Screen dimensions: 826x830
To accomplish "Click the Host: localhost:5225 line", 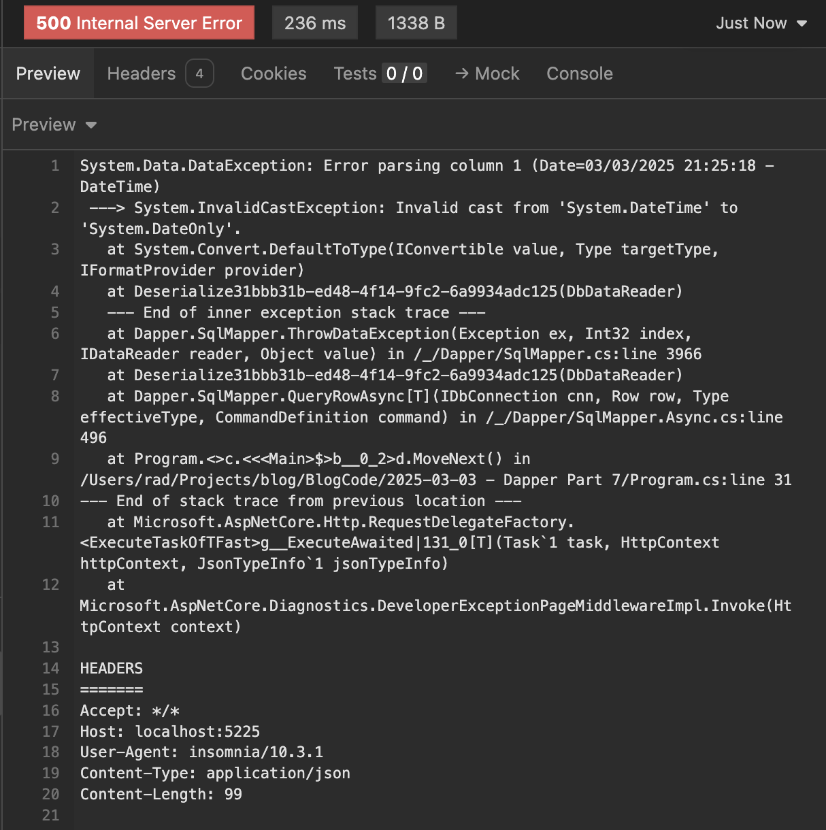I will [170, 732].
